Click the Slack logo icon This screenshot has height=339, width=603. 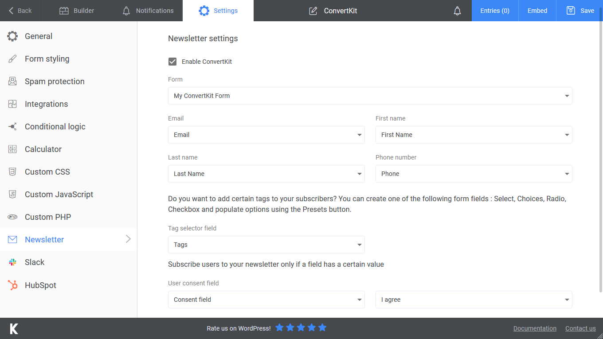12,262
